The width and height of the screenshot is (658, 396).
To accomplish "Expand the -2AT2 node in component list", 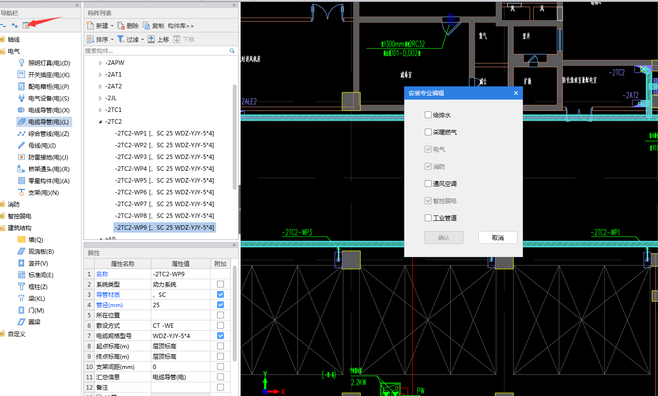I will pos(100,86).
